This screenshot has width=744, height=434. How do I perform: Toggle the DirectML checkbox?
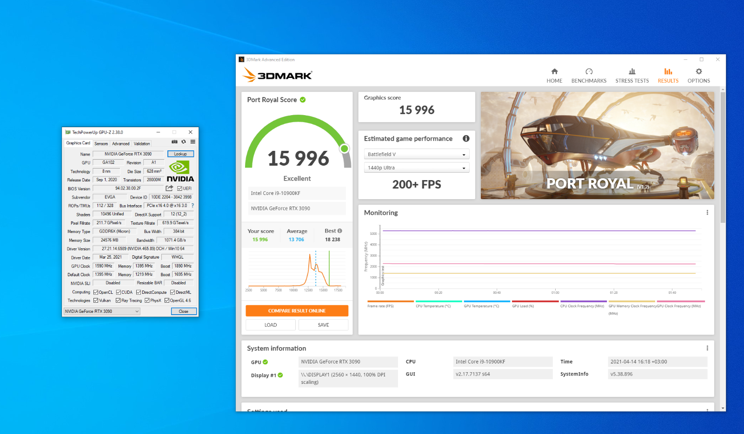(173, 292)
